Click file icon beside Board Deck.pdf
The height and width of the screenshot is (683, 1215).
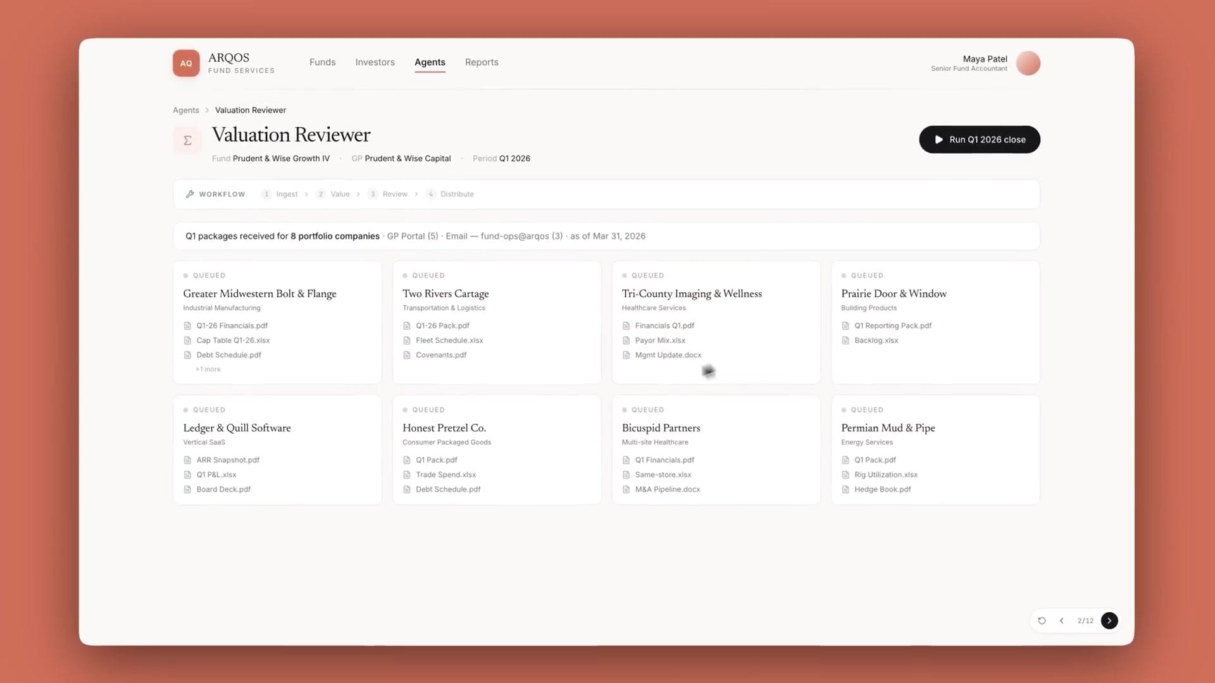pyautogui.click(x=187, y=489)
